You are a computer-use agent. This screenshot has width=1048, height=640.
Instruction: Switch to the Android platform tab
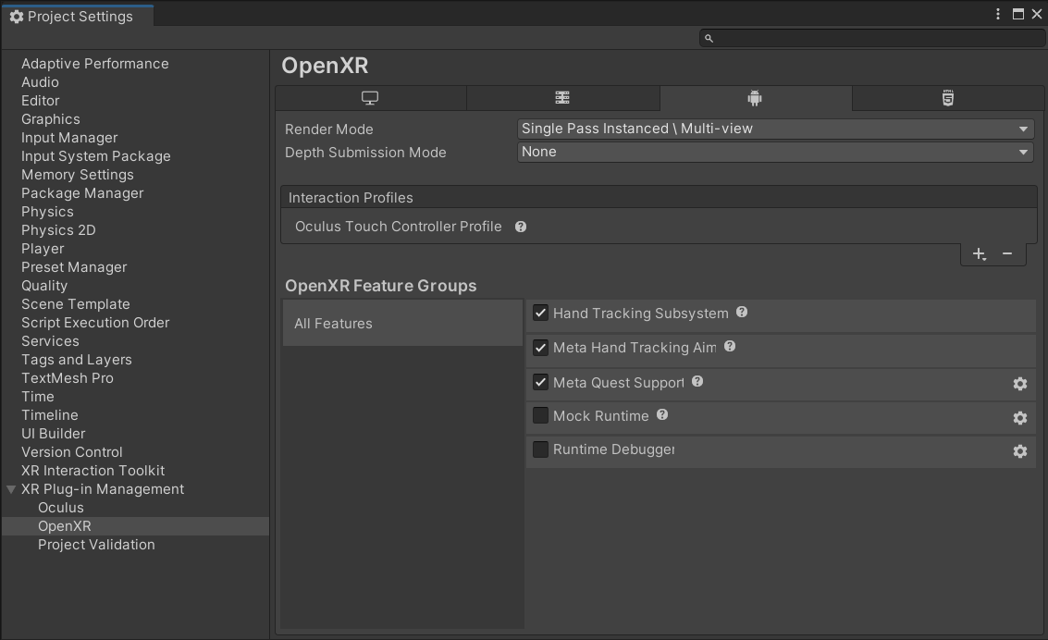point(755,98)
